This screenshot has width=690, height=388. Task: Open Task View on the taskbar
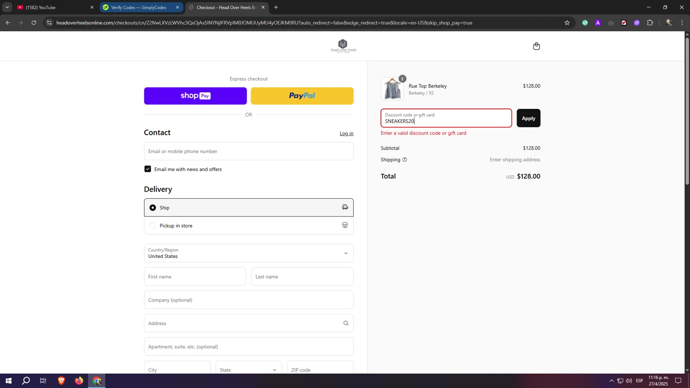click(x=43, y=381)
